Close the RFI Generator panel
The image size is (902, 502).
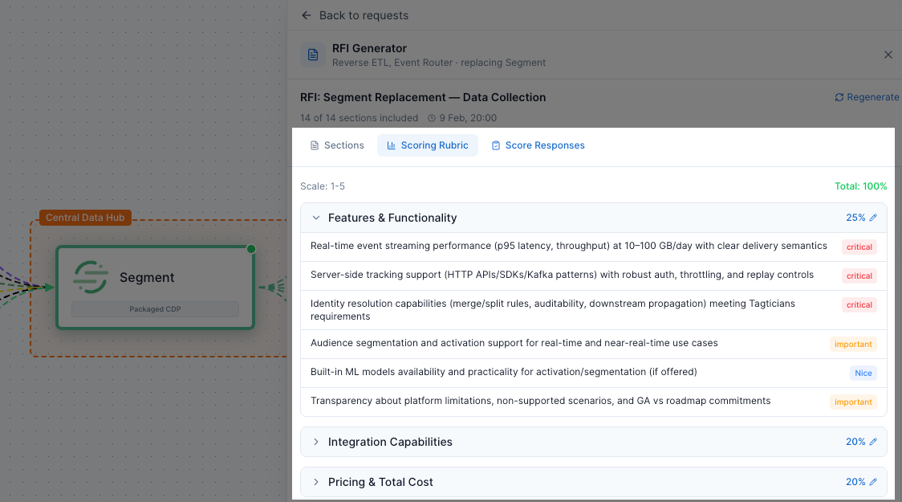pyautogui.click(x=888, y=55)
